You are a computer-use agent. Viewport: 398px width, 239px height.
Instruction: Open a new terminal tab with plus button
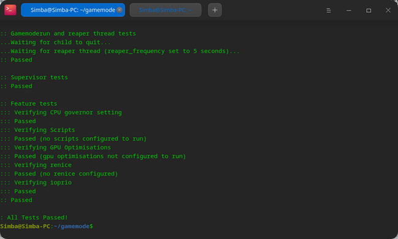(x=215, y=10)
